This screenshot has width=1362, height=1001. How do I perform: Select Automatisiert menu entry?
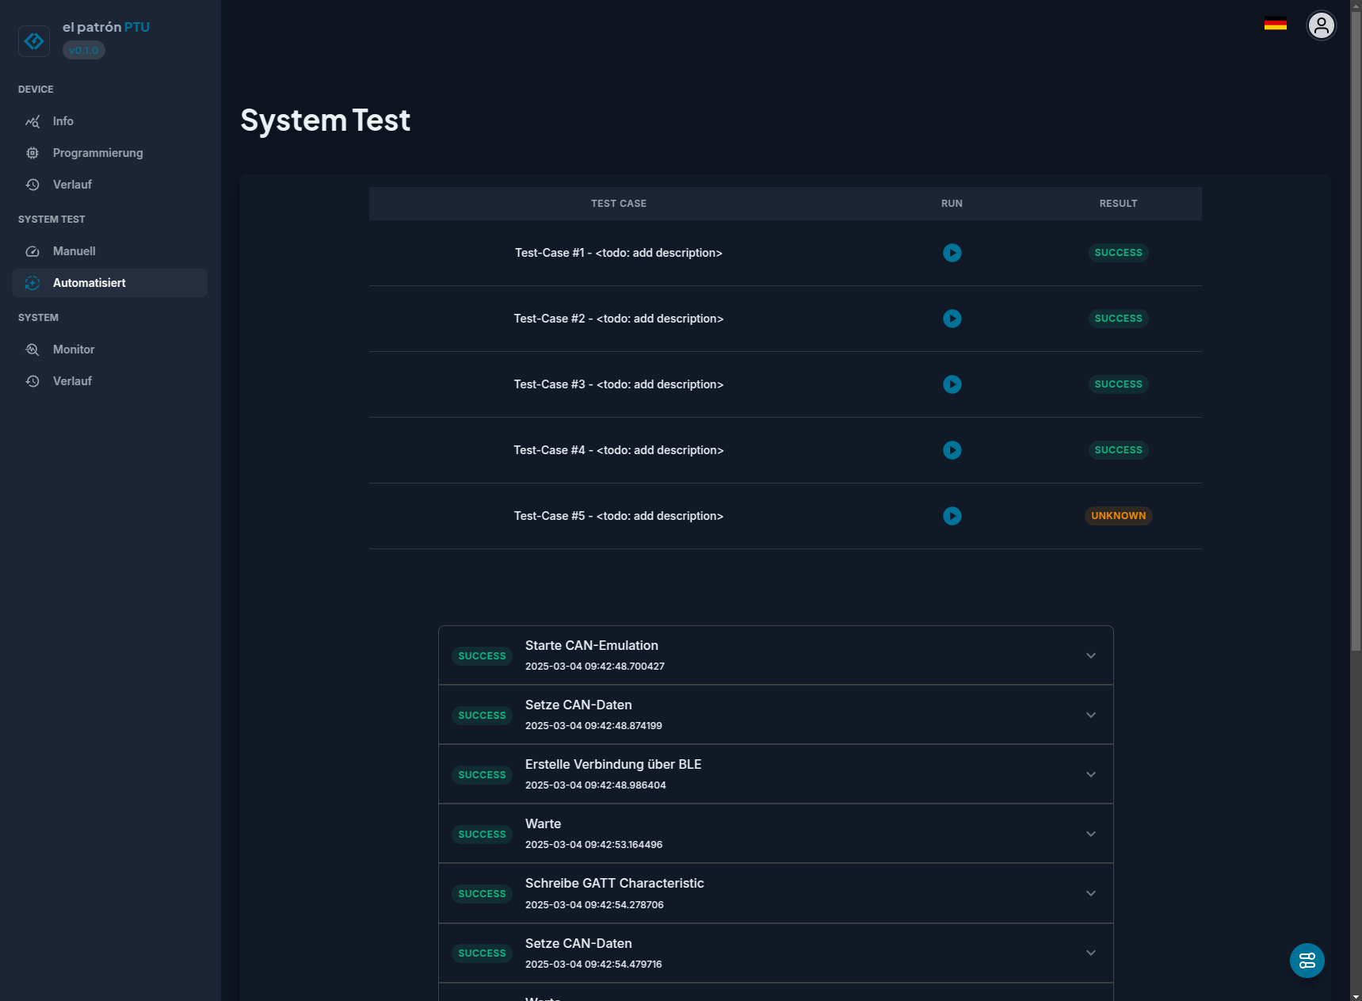(109, 283)
